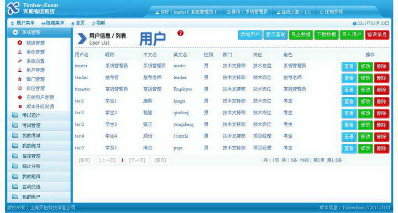Click the 互动交流 folder icon
The width and height of the screenshot is (398, 213).
15,187
